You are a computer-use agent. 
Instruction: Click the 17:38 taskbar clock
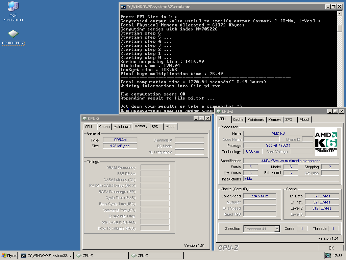(338, 256)
